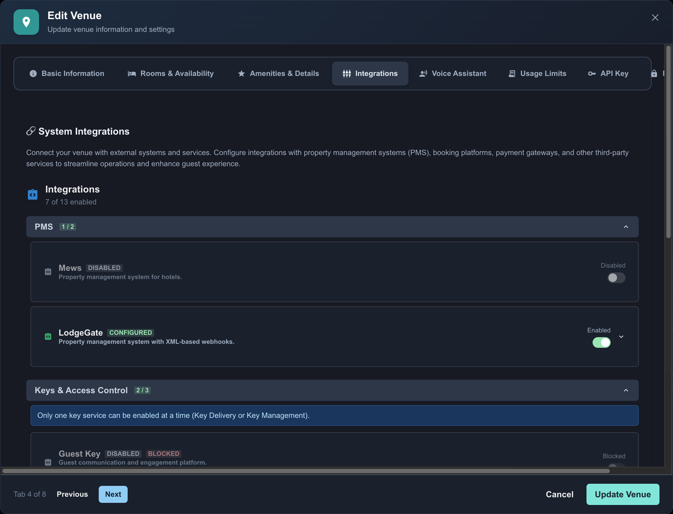The image size is (673, 514).
Task: Click the Mews integration icon
Action: pos(48,272)
